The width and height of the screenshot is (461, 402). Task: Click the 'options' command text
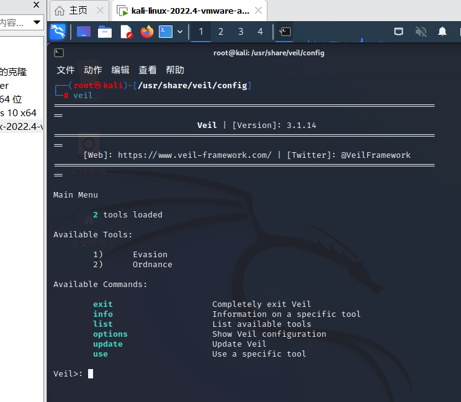(110, 334)
